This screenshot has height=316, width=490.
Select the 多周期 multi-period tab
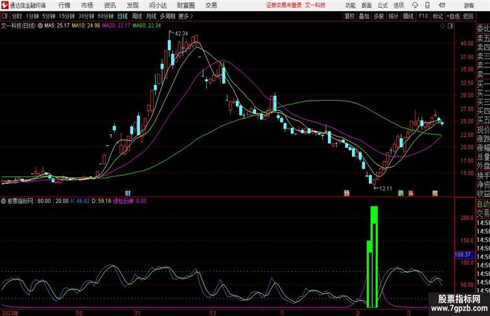(x=167, y=16)
